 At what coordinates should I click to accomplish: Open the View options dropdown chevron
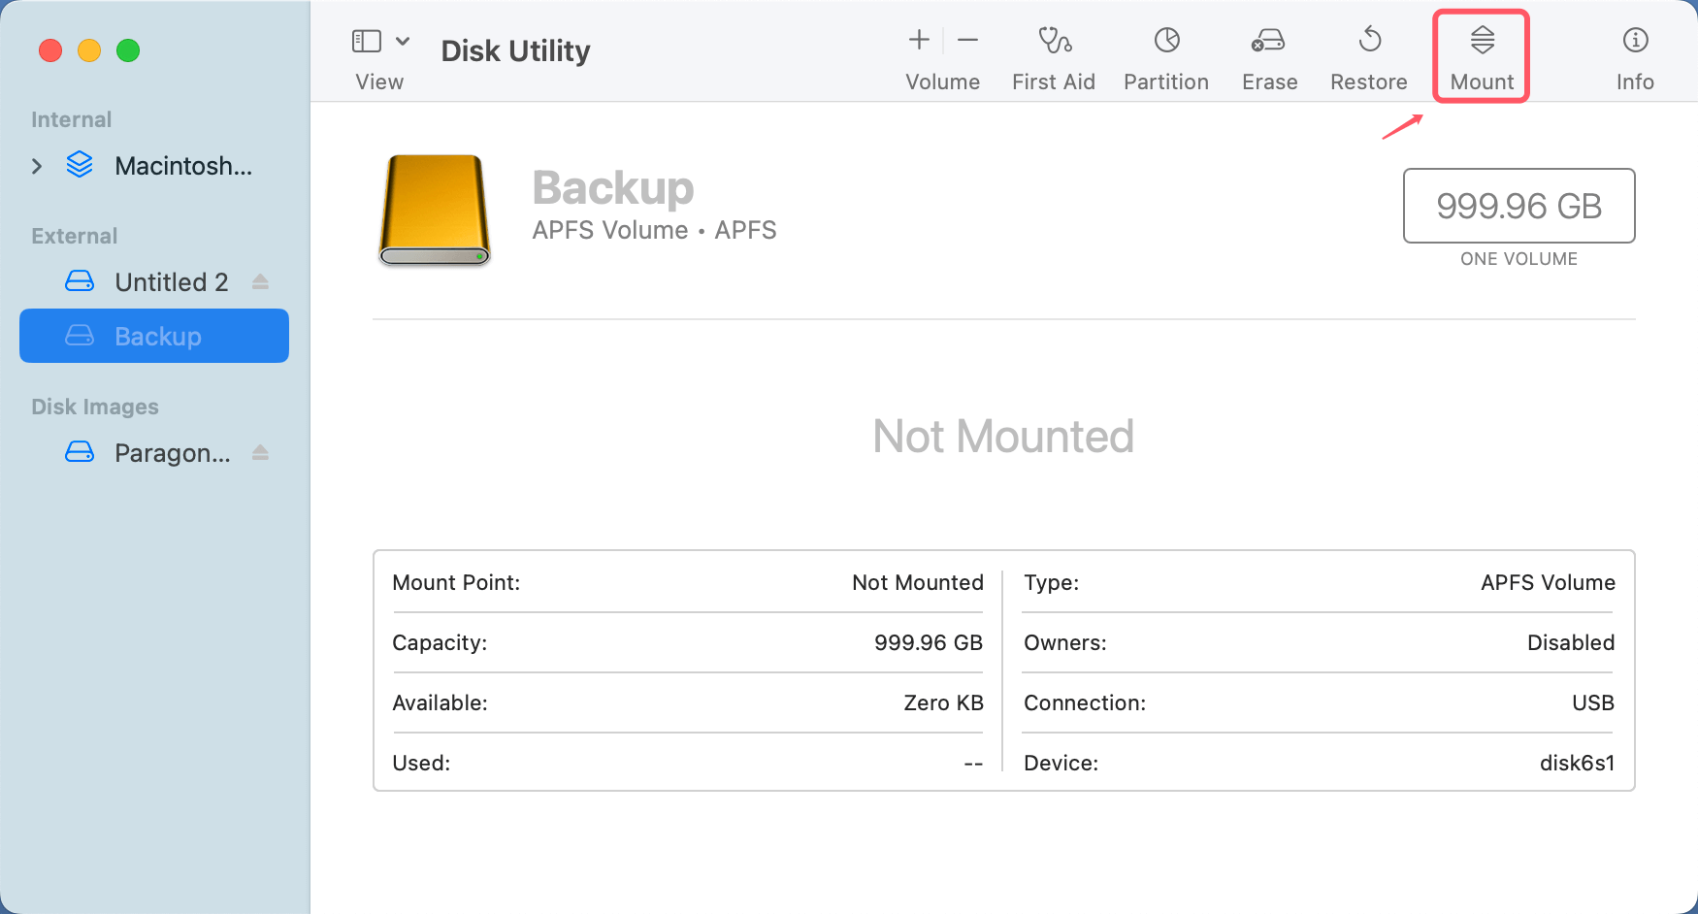[405, 40]
